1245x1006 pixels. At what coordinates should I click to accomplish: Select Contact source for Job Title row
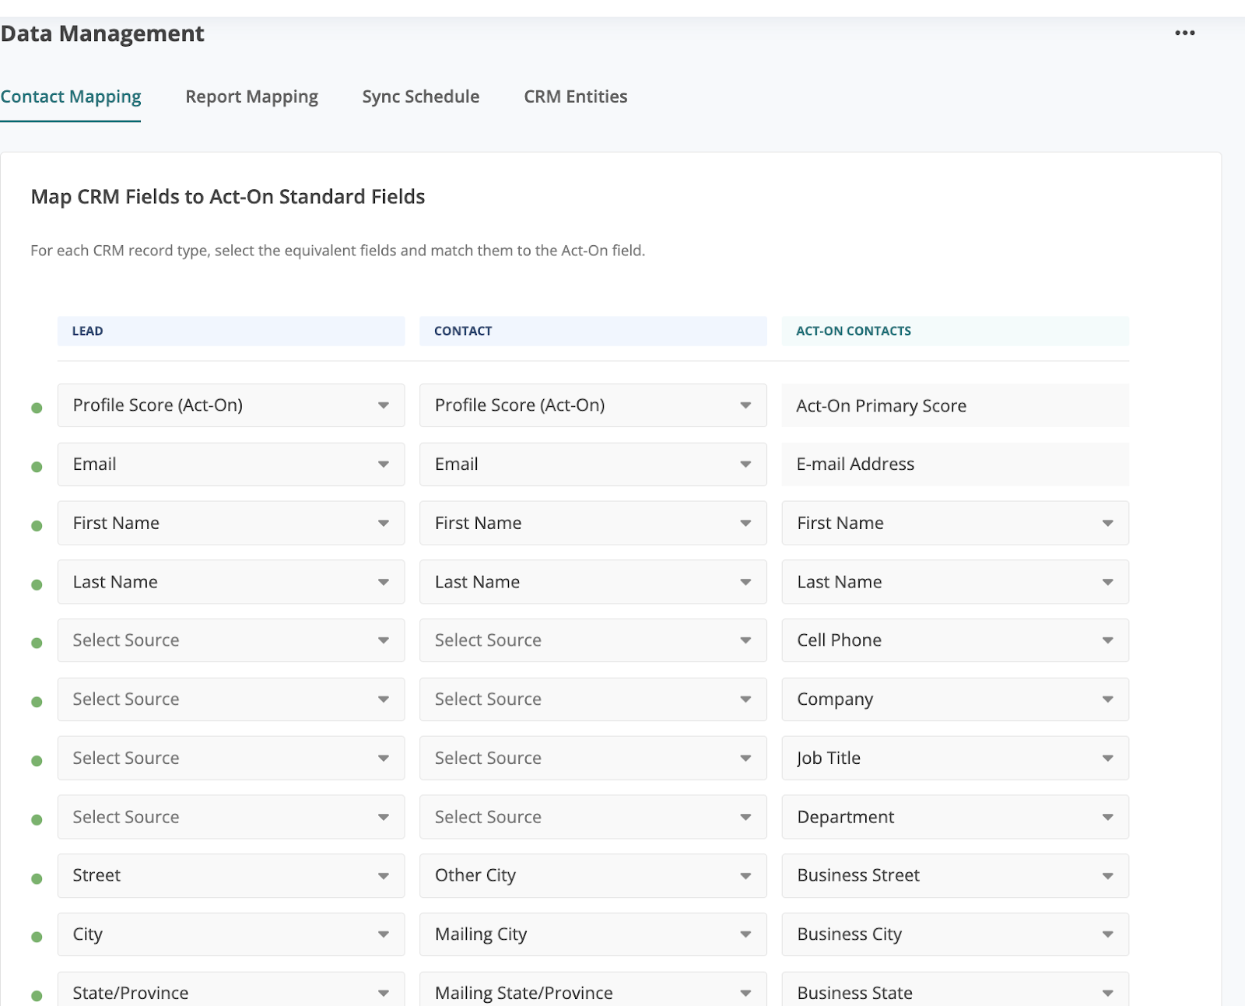tap(593, 758)
